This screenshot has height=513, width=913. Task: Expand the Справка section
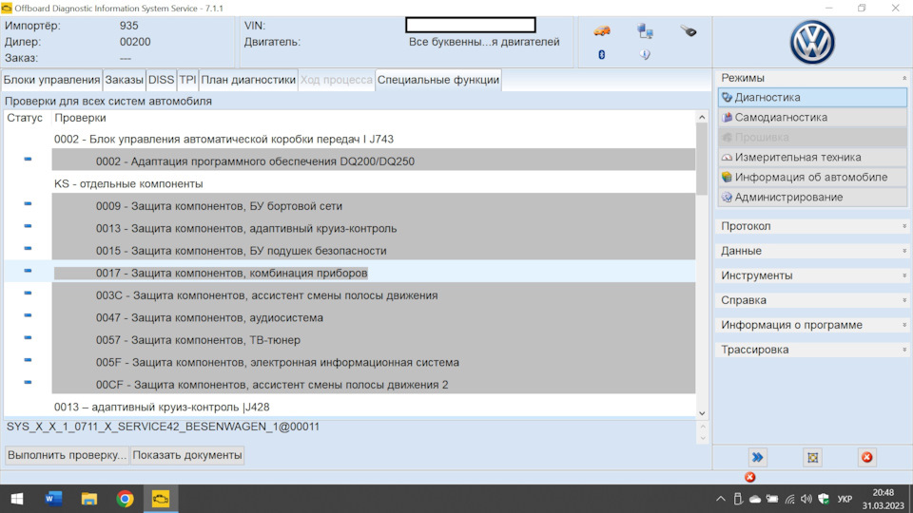point(812,300)
